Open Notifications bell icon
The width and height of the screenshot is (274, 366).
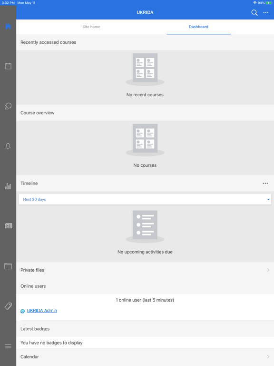click(x=8, y=146)
